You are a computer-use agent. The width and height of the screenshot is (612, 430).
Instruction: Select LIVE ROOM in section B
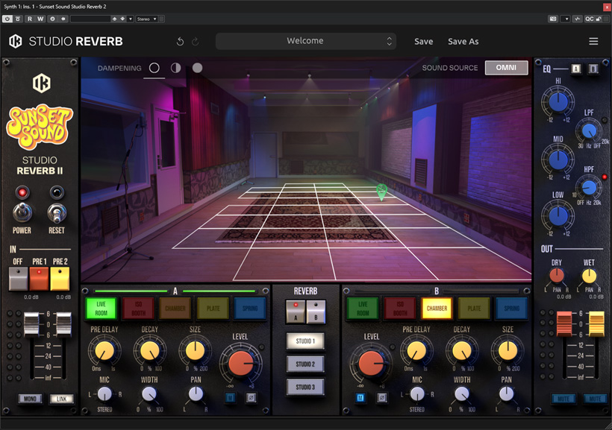tap(363, 308)
